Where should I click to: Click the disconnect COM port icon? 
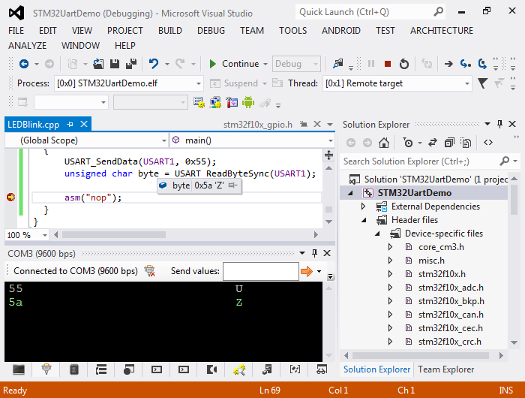pyautogui.click(x=149, y=271)
